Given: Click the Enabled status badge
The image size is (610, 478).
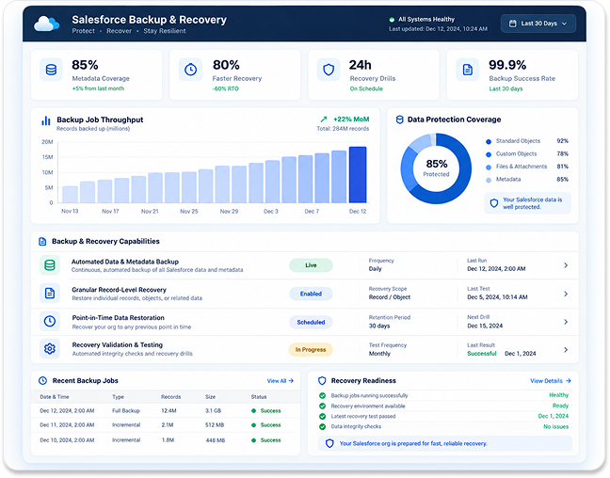Looking at the screenshot, I should [311, 294].
